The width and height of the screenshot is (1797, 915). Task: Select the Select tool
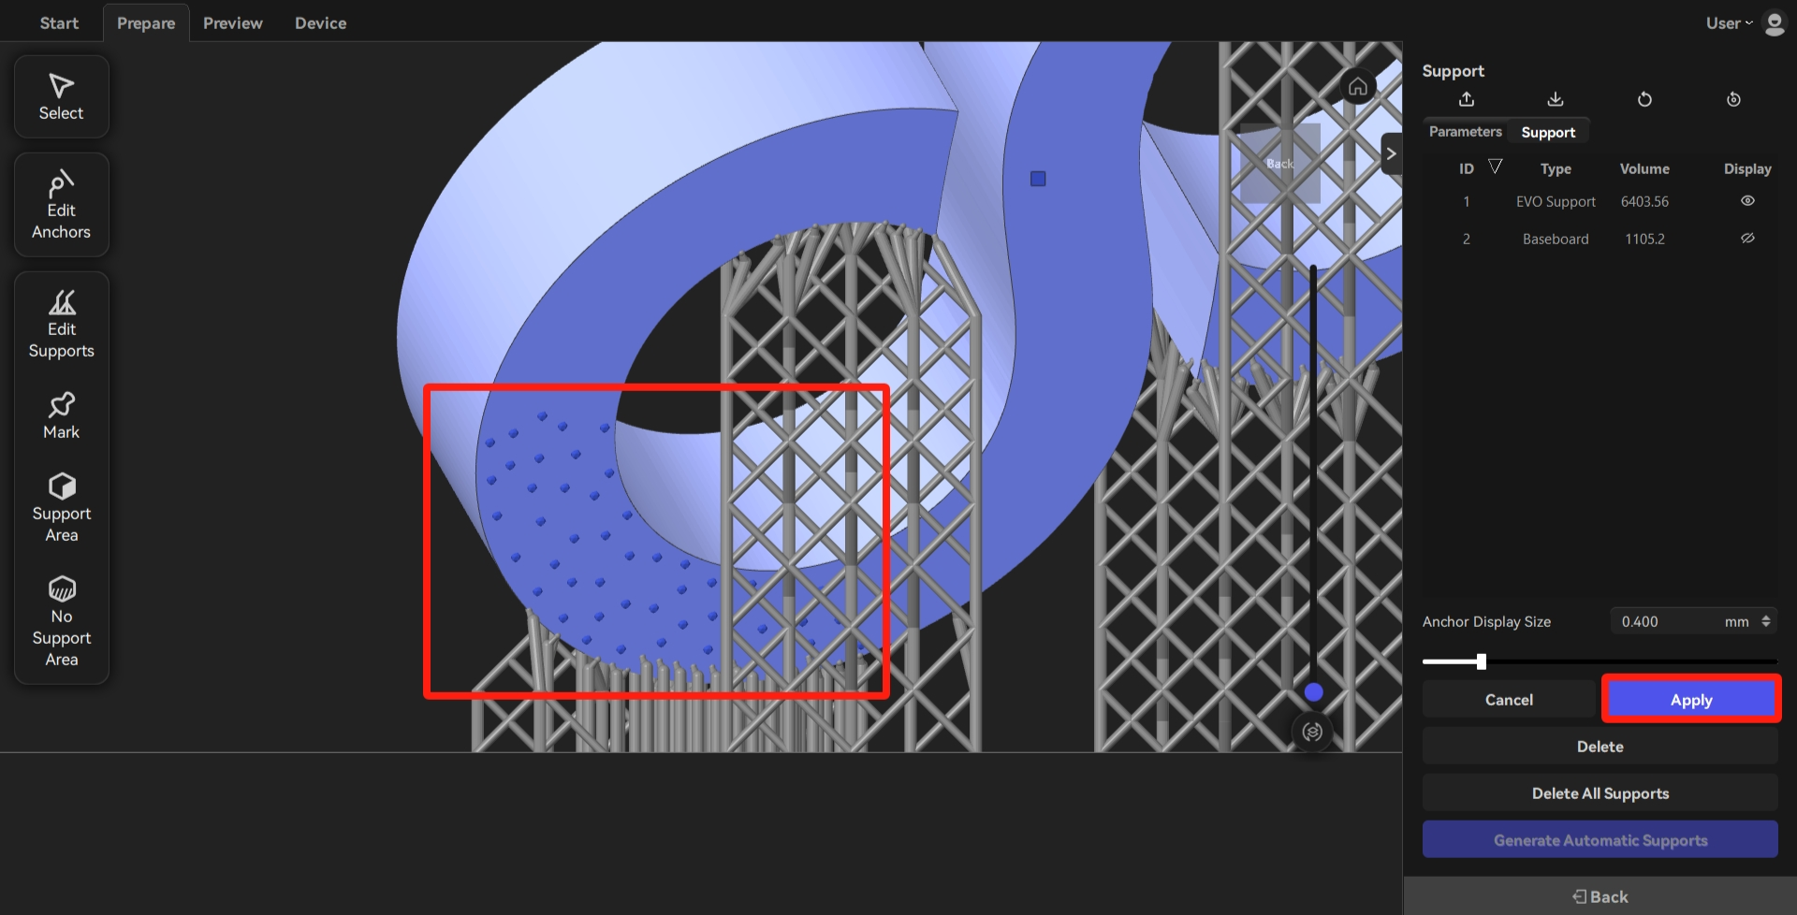[x=61, y=96]
